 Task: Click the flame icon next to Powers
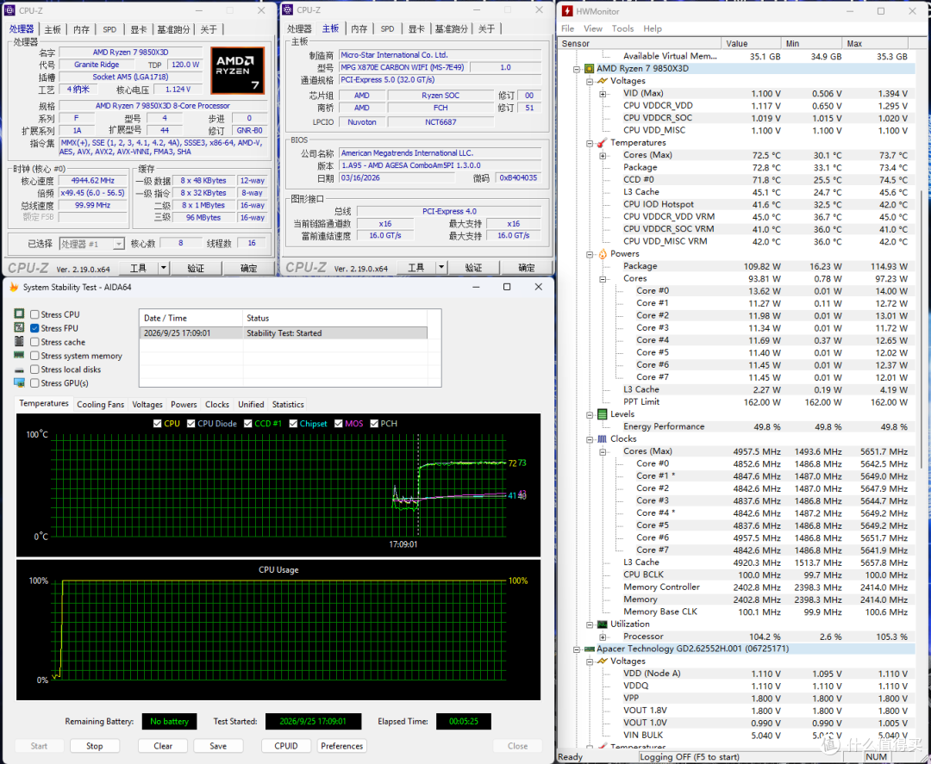pyautogui.click(x=602, y=254)
